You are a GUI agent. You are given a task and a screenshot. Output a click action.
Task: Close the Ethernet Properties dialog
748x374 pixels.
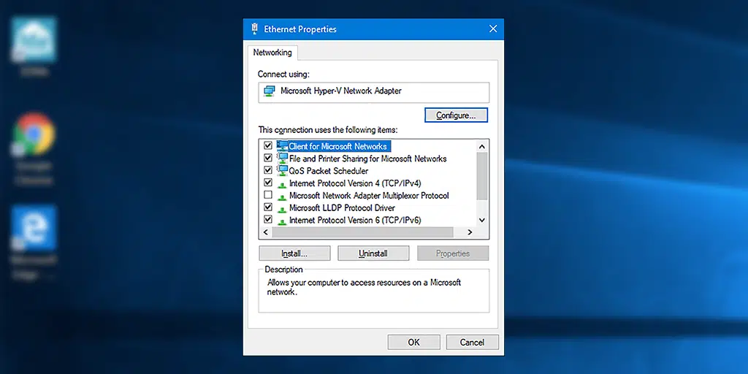493,29
